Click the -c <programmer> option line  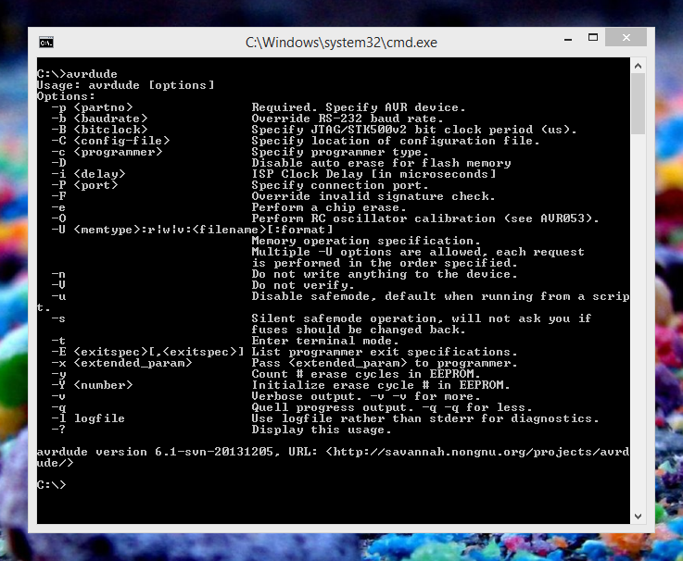click(107, 152)
